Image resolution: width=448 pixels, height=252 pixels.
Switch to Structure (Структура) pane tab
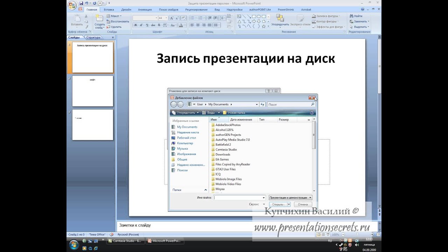tap(93, 37)
